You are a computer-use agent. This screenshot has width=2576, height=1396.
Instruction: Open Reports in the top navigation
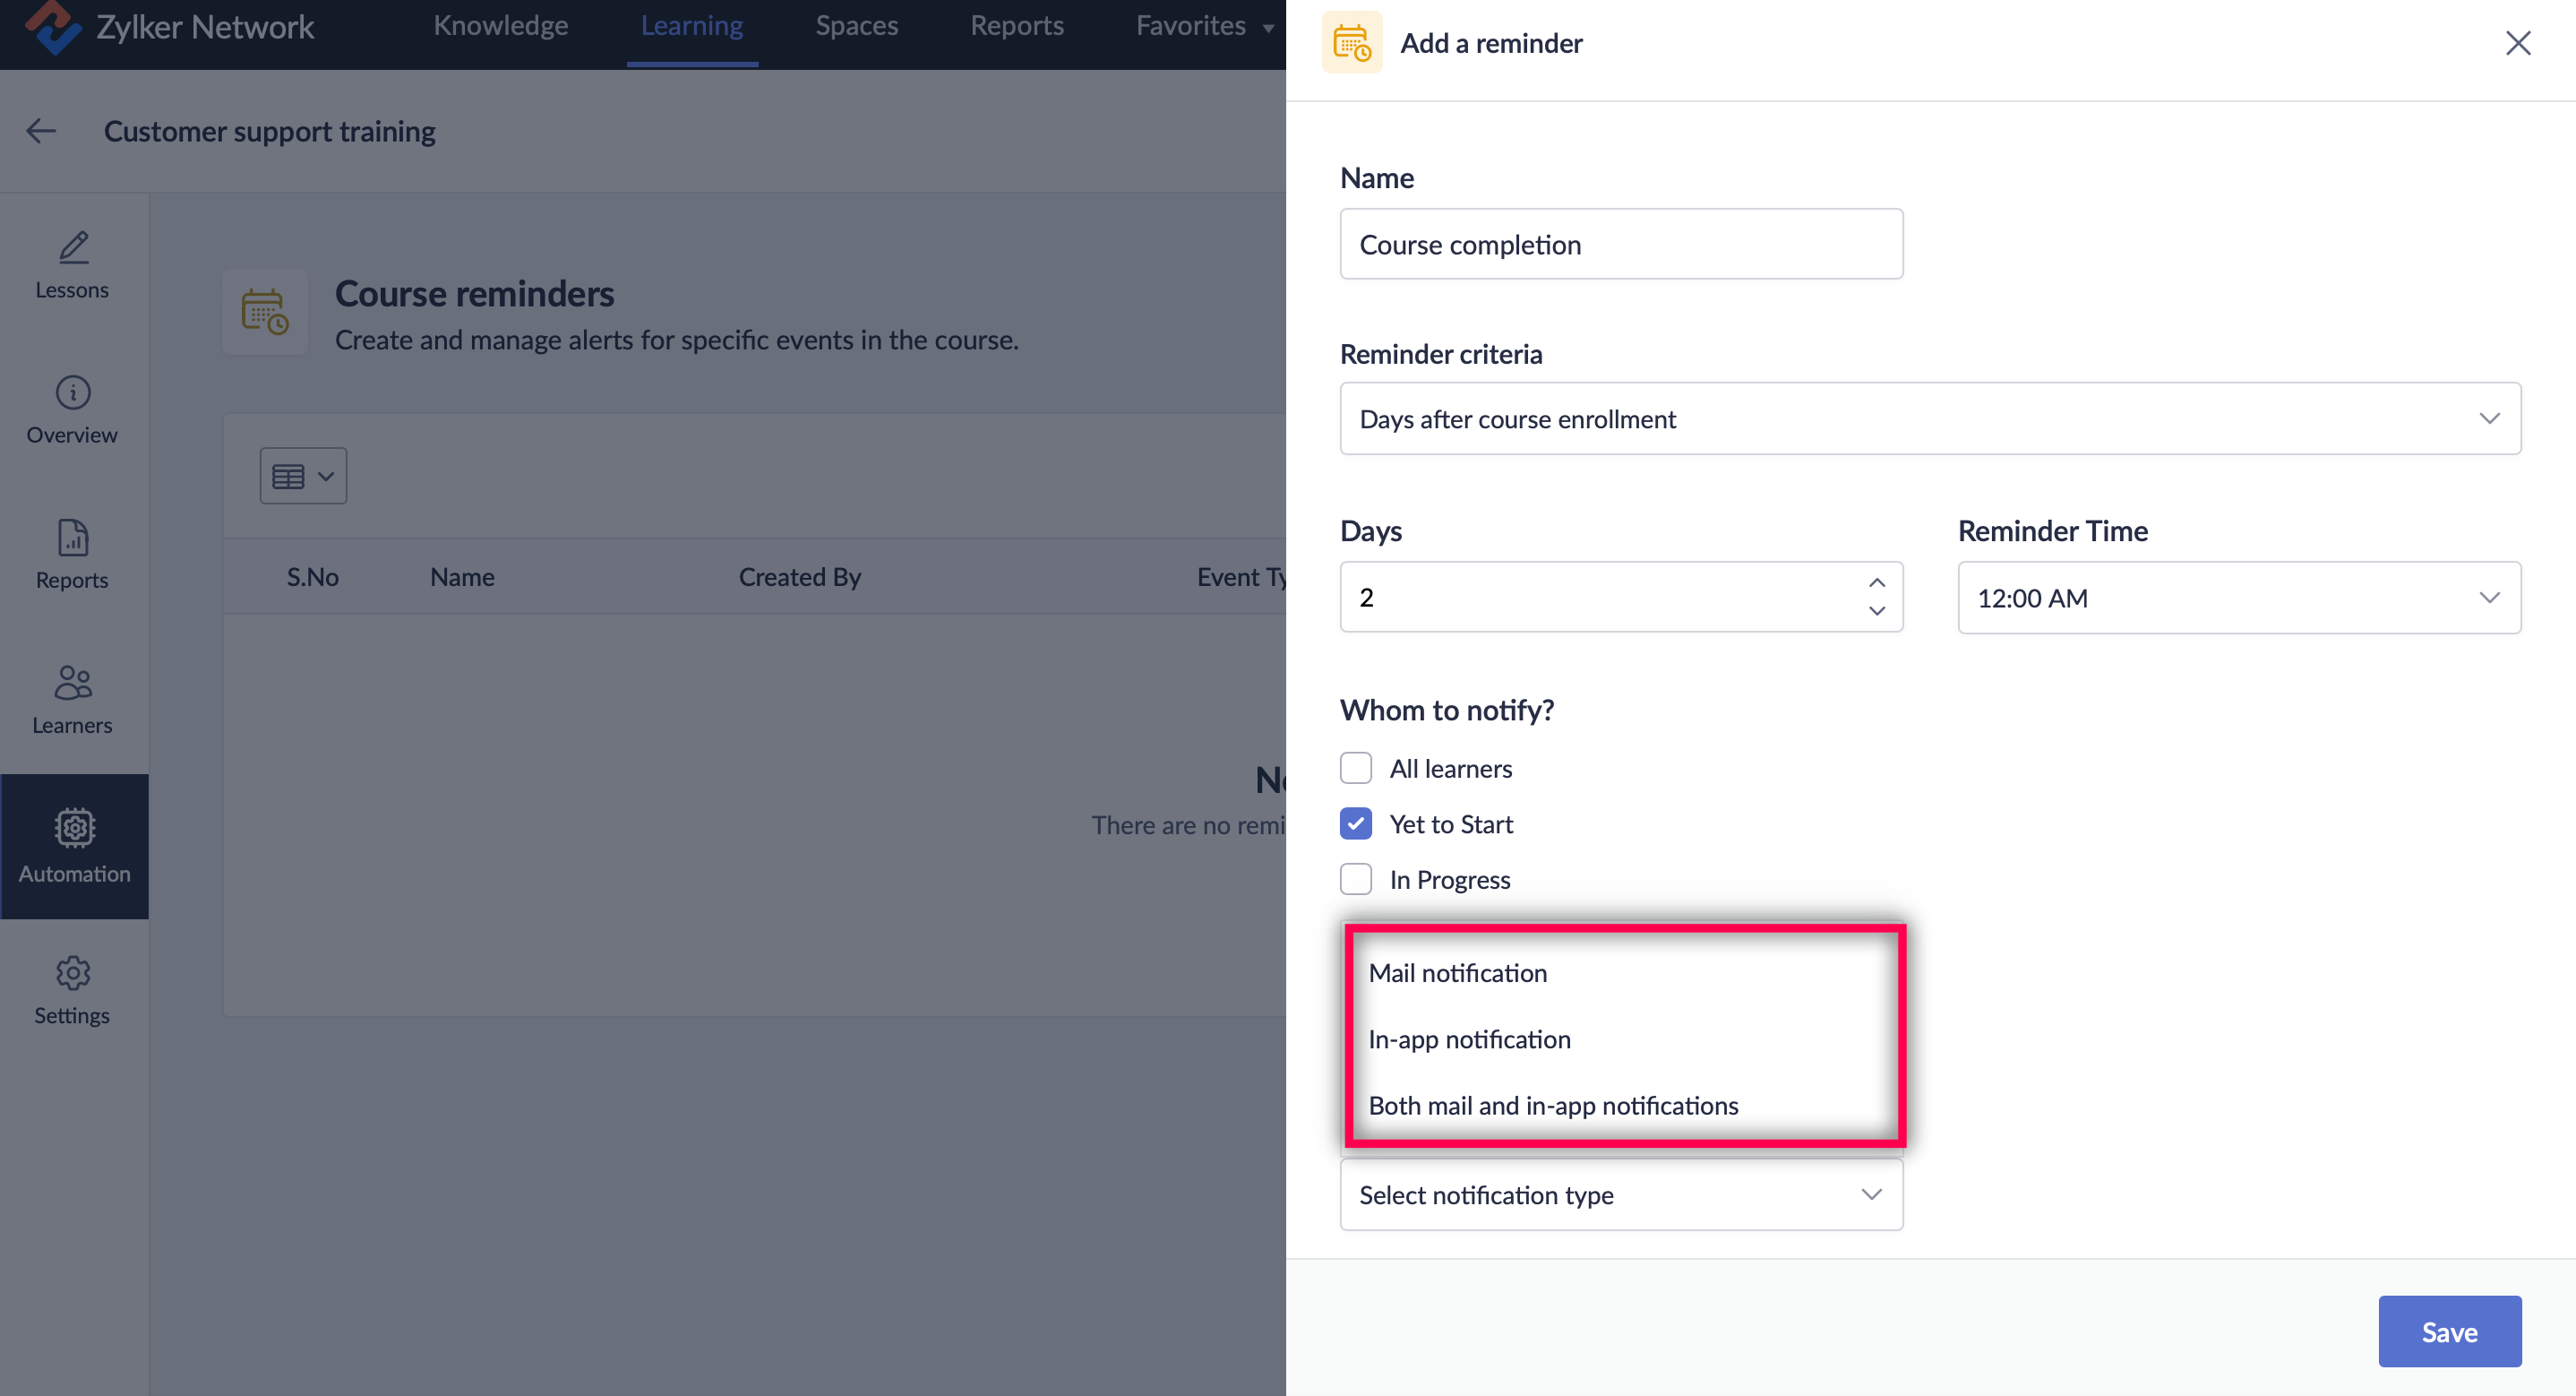(x=1017, y=26)
